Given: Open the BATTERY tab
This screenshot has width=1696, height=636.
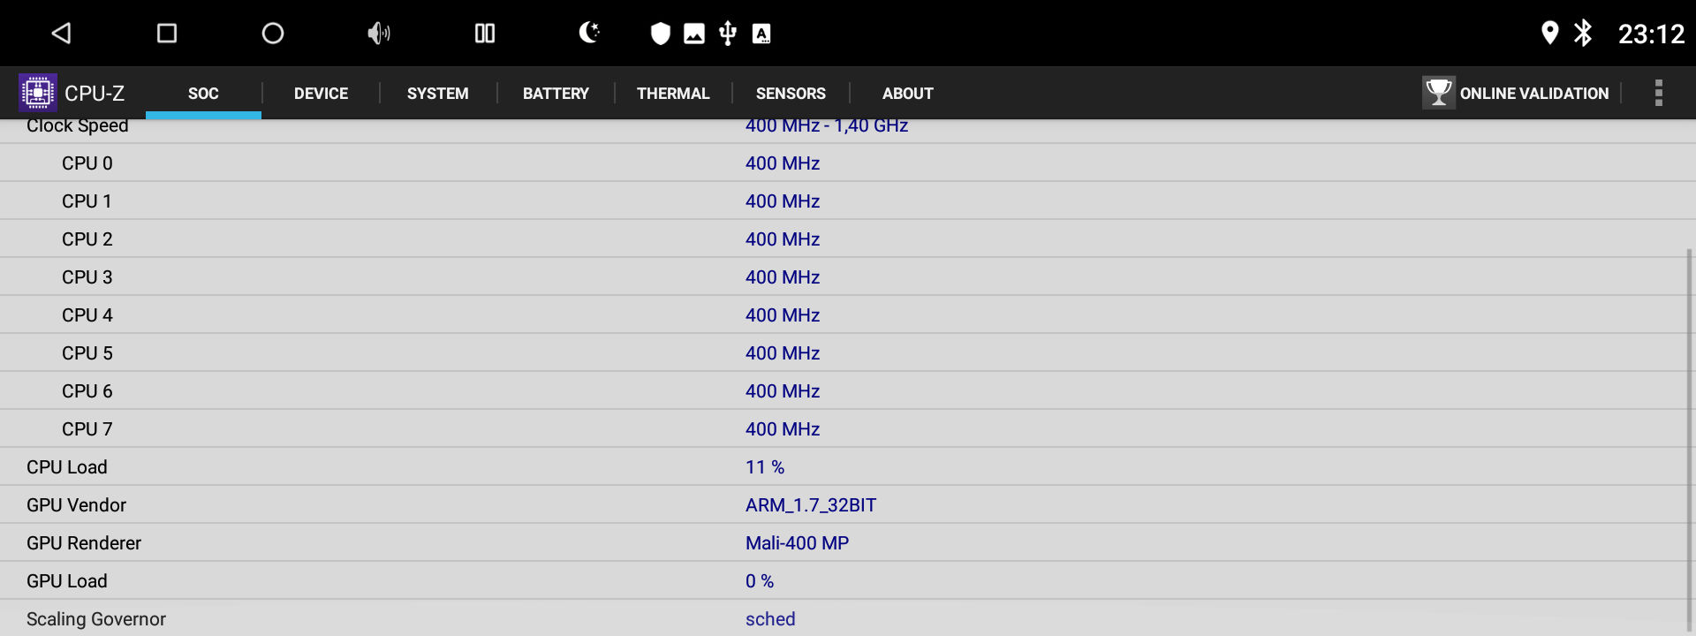Looking at the screenshot, I should (x=556, y=93).
